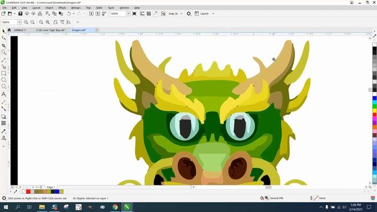Select the Ellipse tool

[x=4, y=79]
